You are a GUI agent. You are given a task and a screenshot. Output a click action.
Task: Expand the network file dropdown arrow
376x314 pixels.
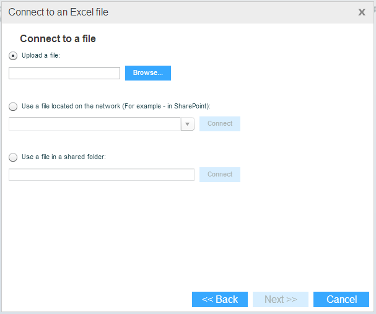pos(188,124)
